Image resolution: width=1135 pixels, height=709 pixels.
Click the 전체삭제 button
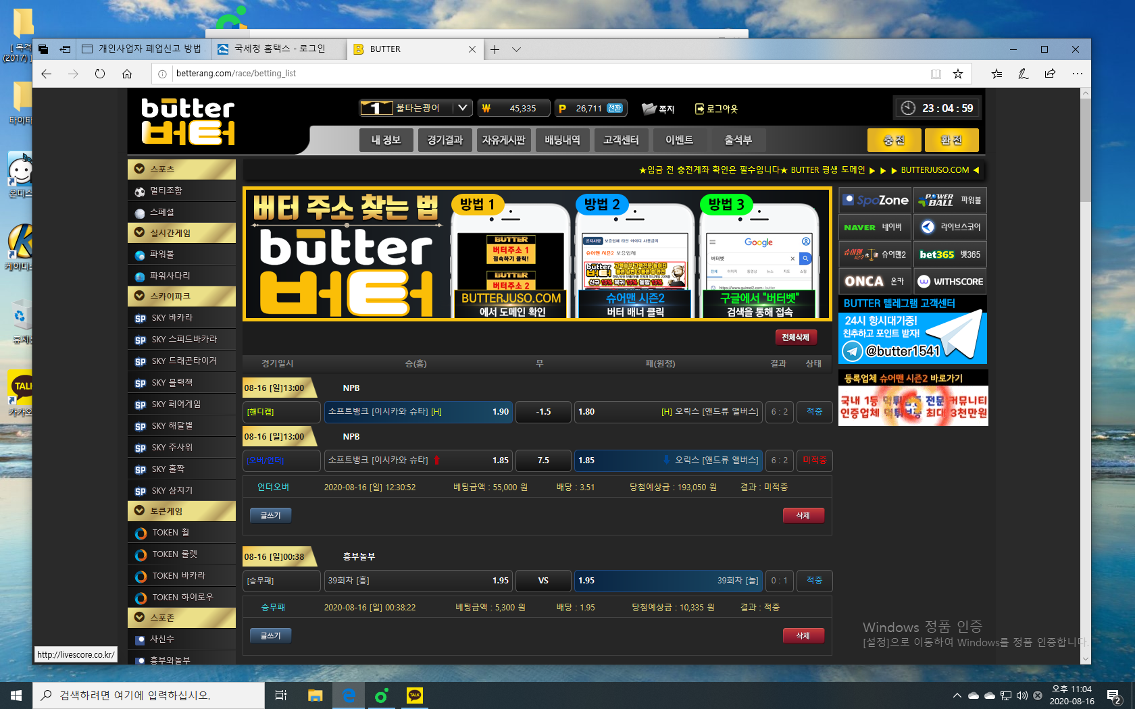tap(795, 337)
